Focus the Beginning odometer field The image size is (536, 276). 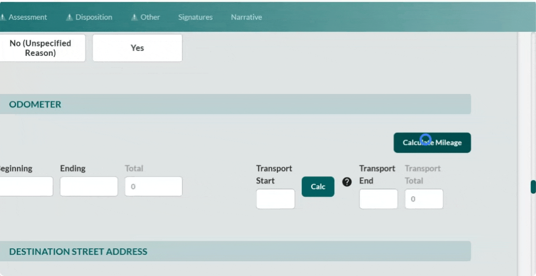26,186
